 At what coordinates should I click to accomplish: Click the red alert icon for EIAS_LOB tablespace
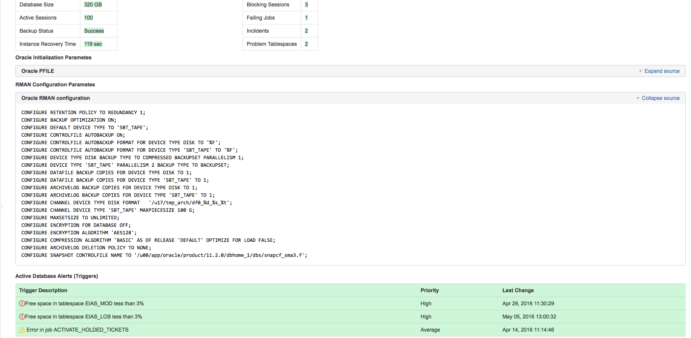22,317
